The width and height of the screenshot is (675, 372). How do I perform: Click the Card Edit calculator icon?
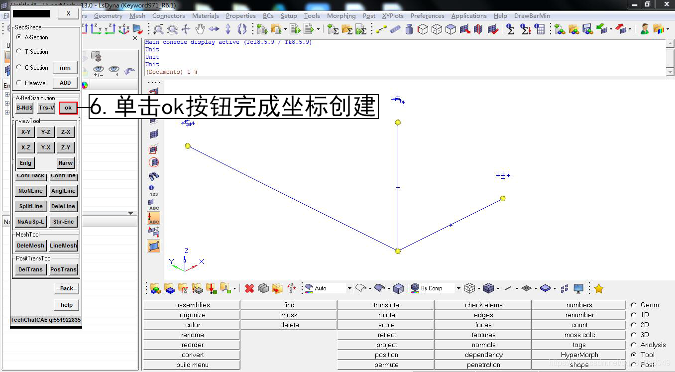[x=539, y=29]
